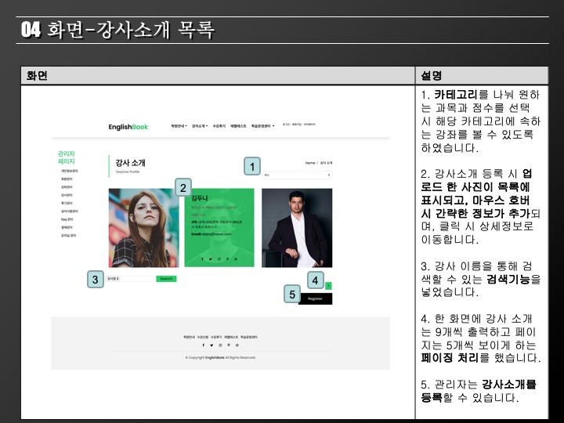Open 레벨테스트 in the top navigation

(238, 126)
